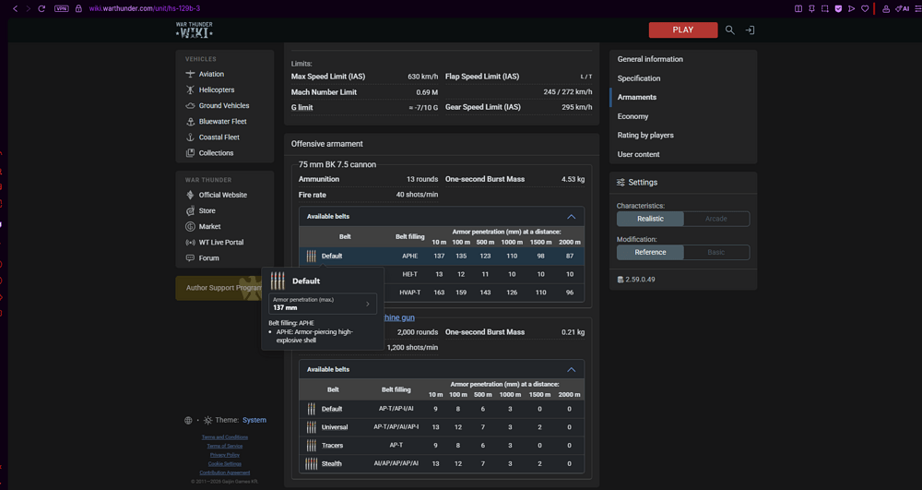Open Helicopters in Vehicles sidebar
This screenshot has width=922, height=490.
217,90
